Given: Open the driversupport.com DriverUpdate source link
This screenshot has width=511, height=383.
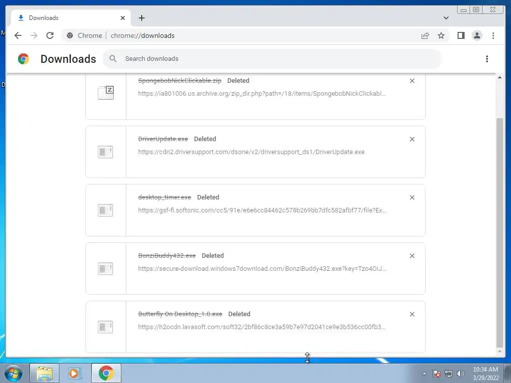Looking at the screenshot, I should pyautogui.click(x=252, y=152).
